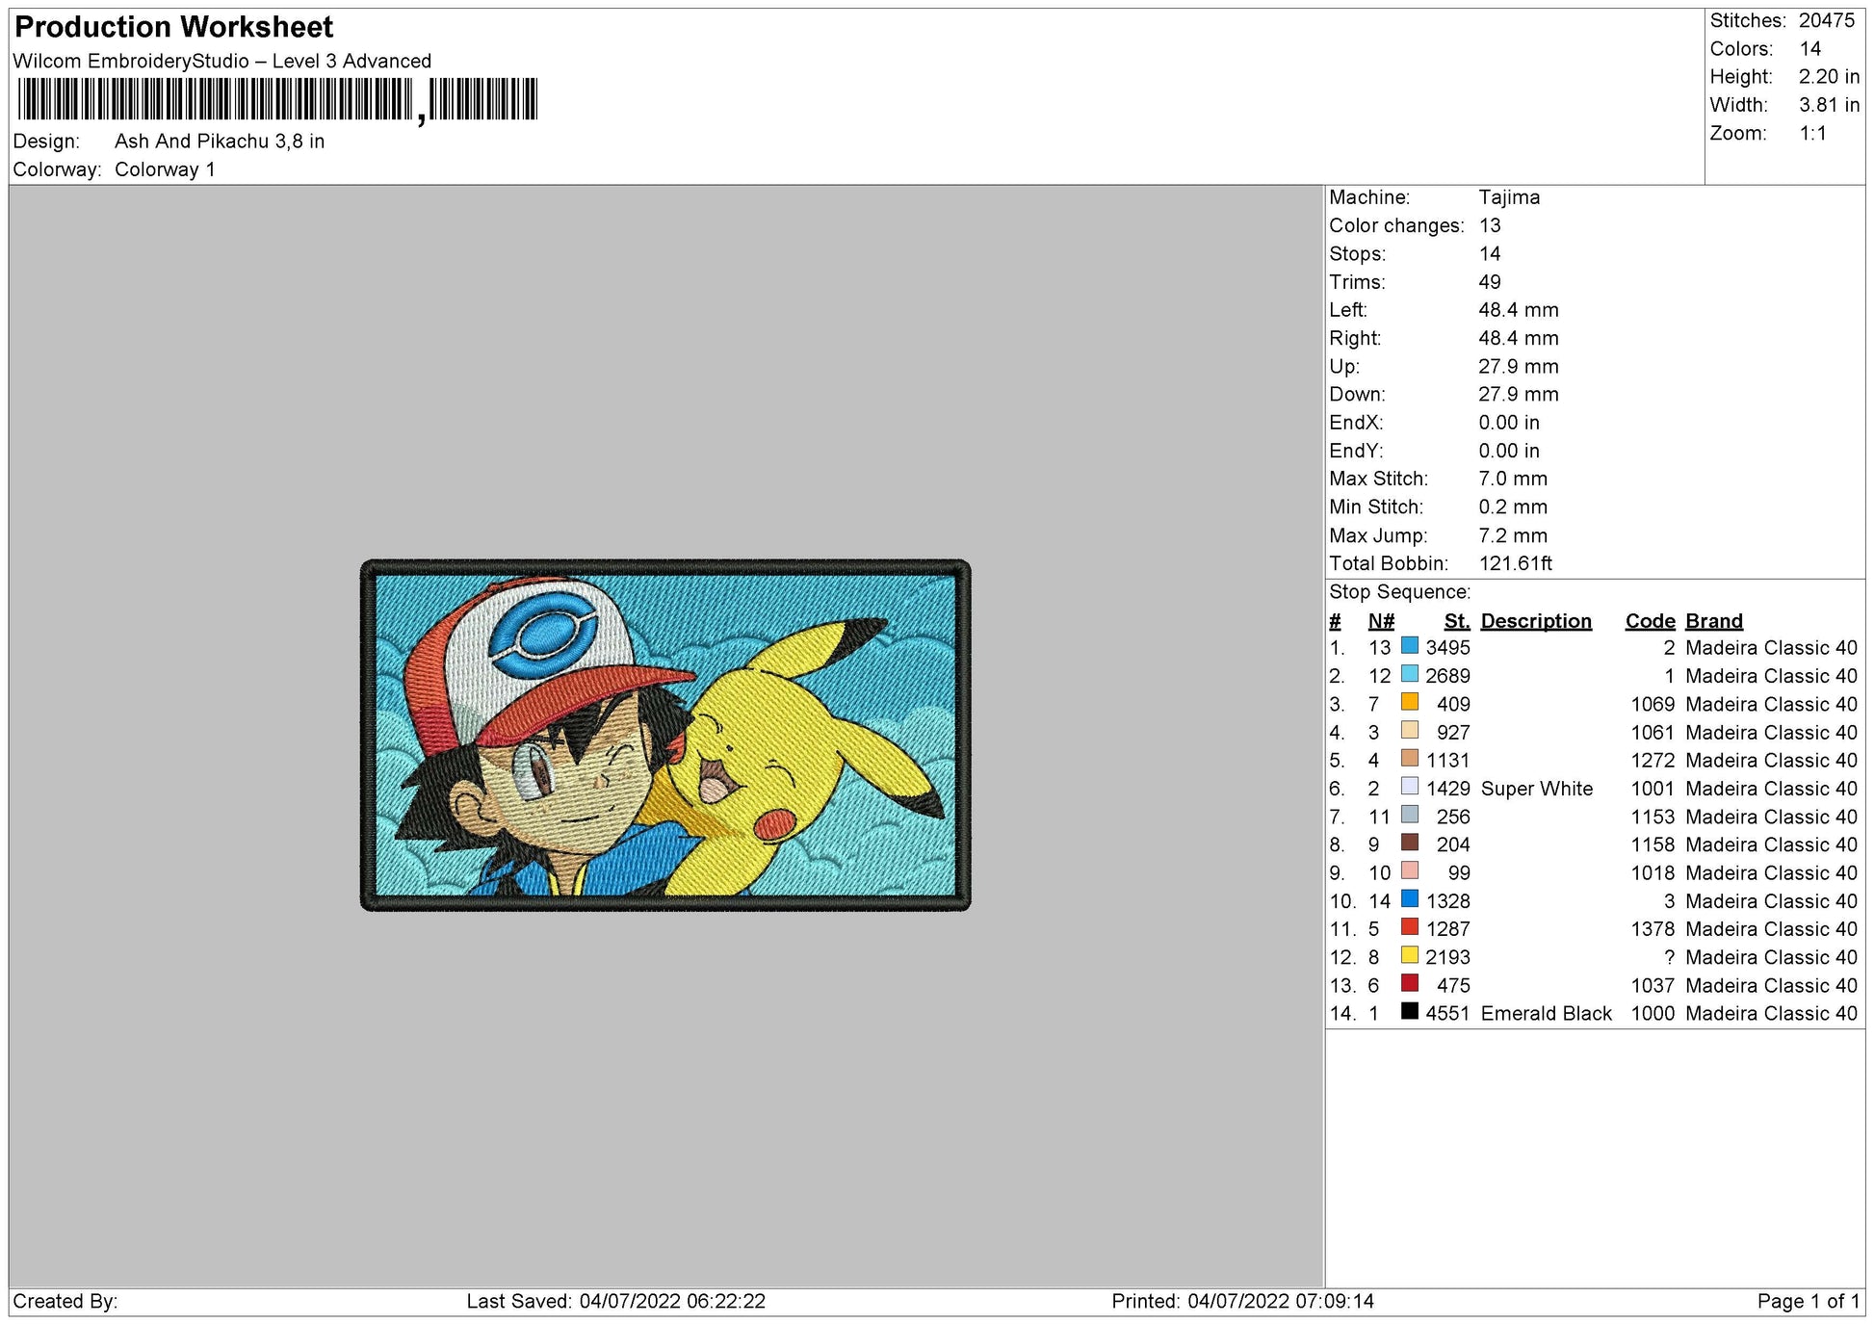Click the yellow swatch for stop 12

[1409, 955]
